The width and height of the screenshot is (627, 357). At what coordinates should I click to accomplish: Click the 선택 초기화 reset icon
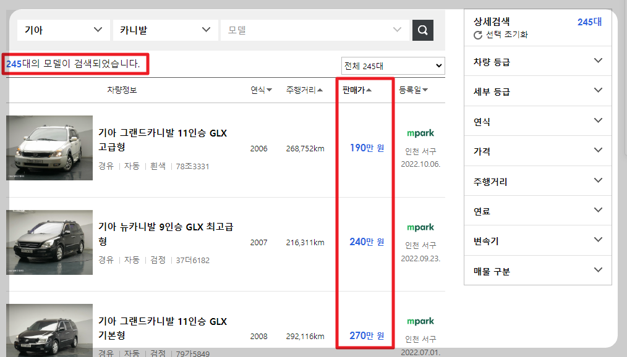[478, 35]
